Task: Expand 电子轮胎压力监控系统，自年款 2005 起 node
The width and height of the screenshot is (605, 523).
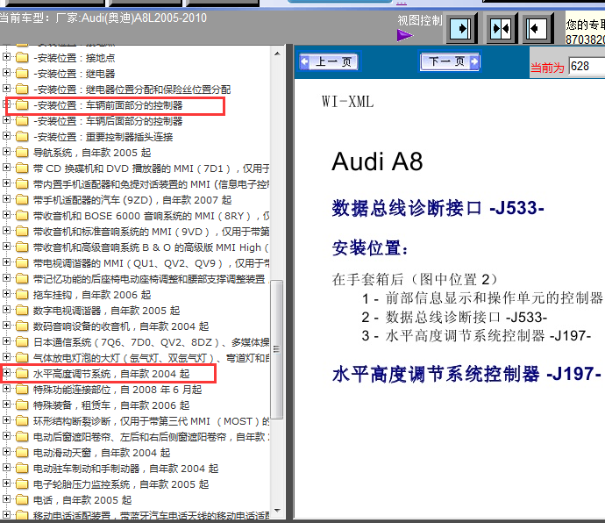Action: (6, 484)
